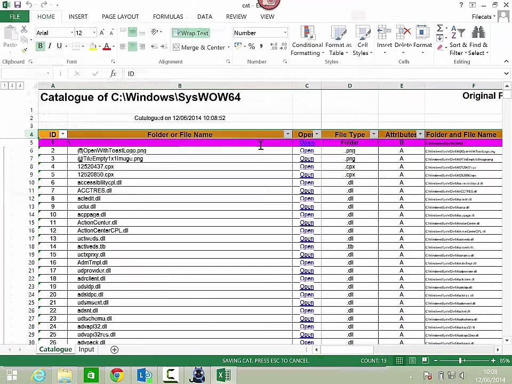Toggle Underline formatting

coord(59,46)
